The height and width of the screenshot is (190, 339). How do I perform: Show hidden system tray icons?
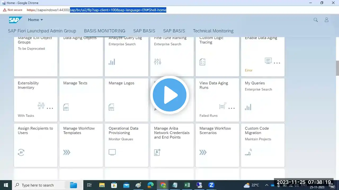coord(267,185)
